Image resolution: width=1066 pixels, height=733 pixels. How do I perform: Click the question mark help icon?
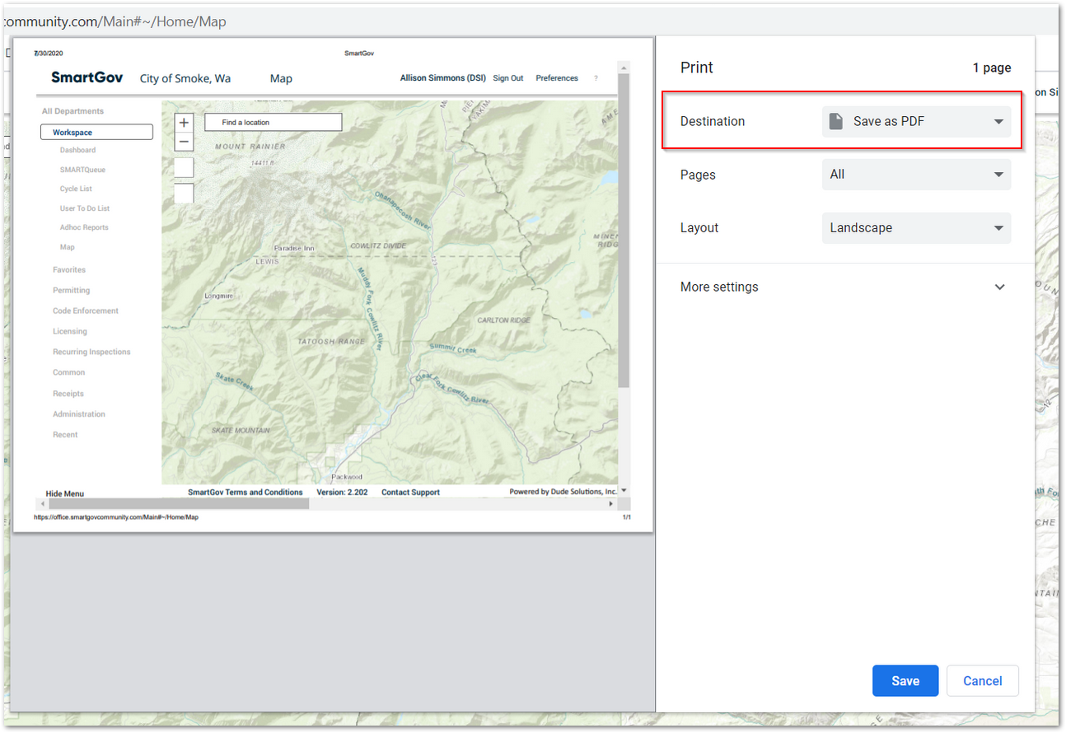596,78
